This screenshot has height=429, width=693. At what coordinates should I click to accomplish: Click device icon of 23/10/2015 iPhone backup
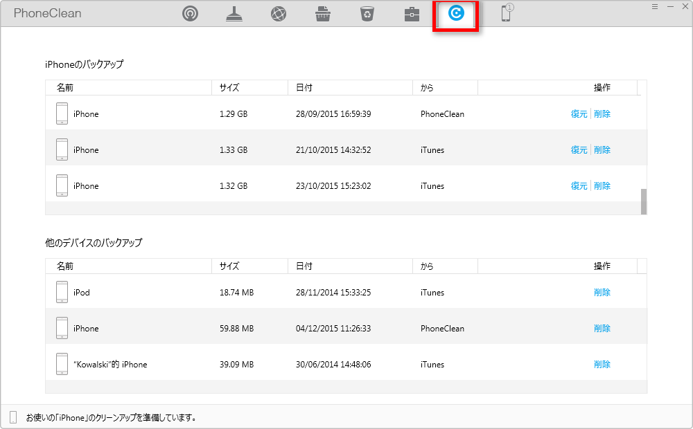coord(62,185)
